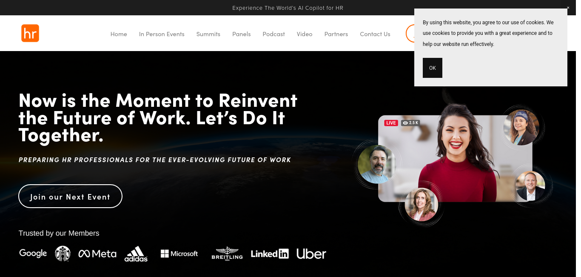Image resolution: width=581 pixels, height=277 pixels.
Task: Click the Uber logo
Action: point(311,254)
